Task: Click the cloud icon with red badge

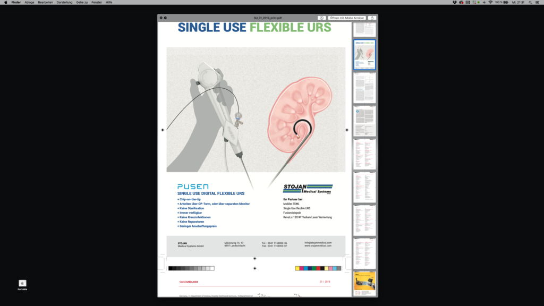Action: pos(461,3)
